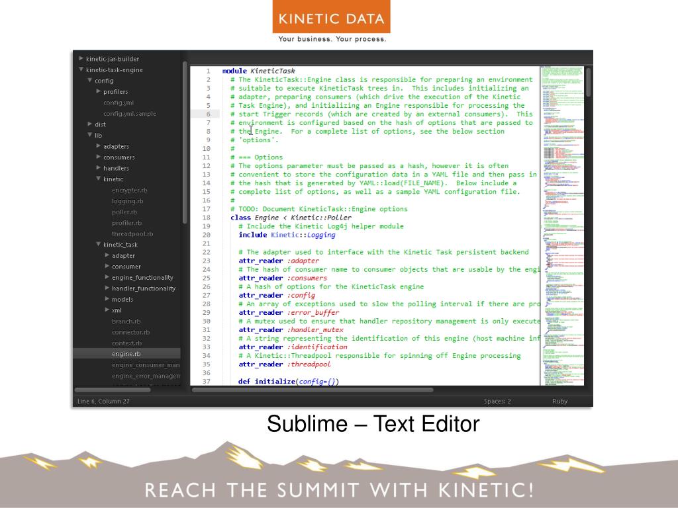The width and height of the screenshot is (678, 508).
Task: Click 'include Kinetic::Logging' line
Action: 287,235
